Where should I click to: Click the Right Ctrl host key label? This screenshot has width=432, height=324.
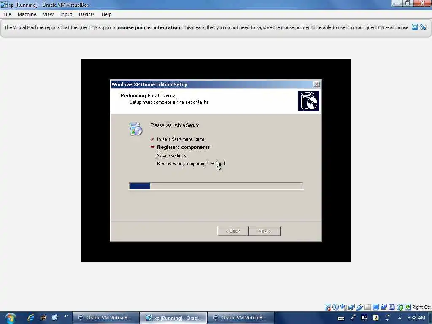pyautogui.click(x=422, y=307)
